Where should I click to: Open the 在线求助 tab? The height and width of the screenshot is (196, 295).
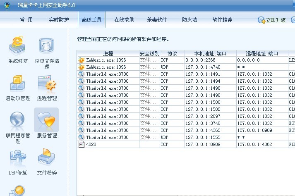(124, 19)
